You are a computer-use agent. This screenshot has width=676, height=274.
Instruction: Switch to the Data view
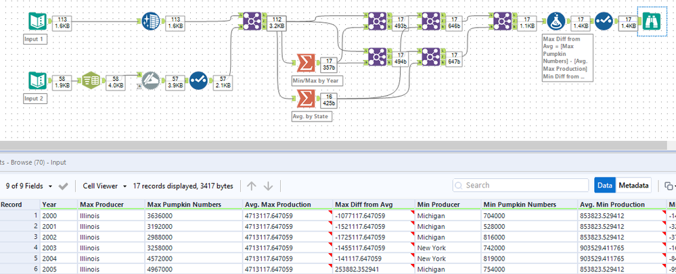coord(605,186)
